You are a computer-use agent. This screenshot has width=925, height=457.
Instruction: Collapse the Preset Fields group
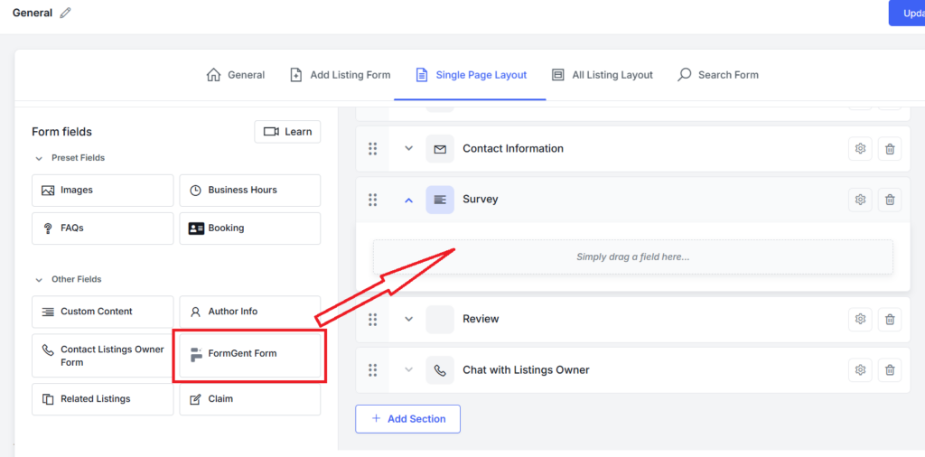[x=39, y=158]
